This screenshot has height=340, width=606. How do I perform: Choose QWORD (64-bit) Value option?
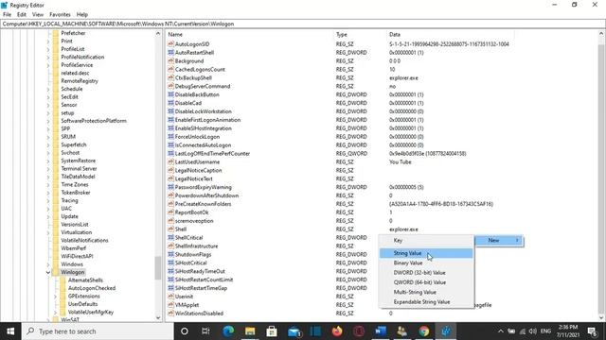tap(426, 282)
